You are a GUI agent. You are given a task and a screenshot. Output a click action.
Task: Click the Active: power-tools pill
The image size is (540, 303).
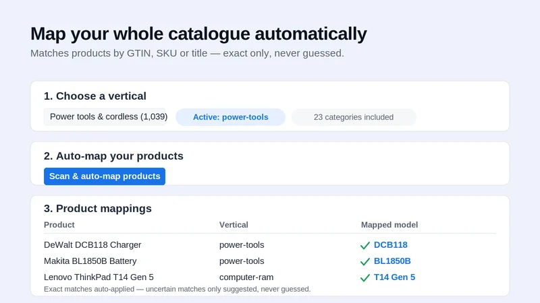pos(230,117)
